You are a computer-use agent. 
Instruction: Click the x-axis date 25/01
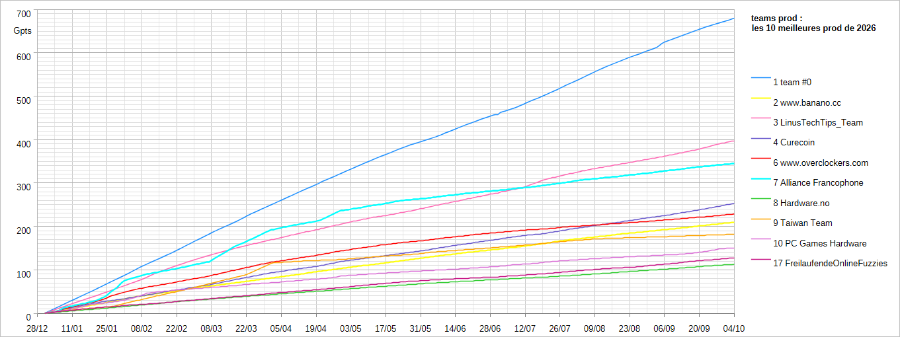pos(106,328)
